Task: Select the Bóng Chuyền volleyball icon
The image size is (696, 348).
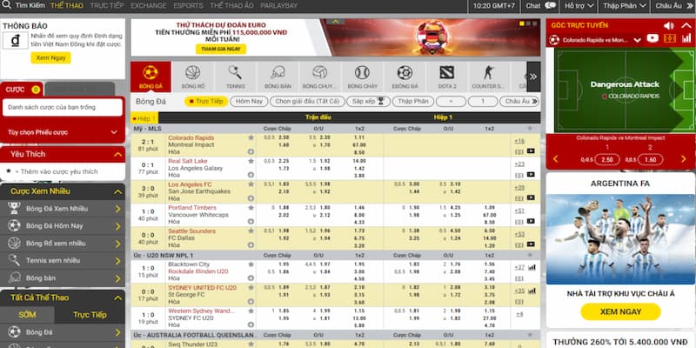Action: coord(319,77)
